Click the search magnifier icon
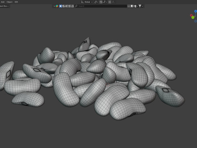The height and width of the screenshot is (148, 197). (x=76, y=6)
